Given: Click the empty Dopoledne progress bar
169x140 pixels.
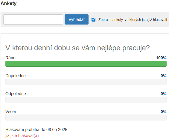Looking at the screenshot, I should (x=86, y=82).
